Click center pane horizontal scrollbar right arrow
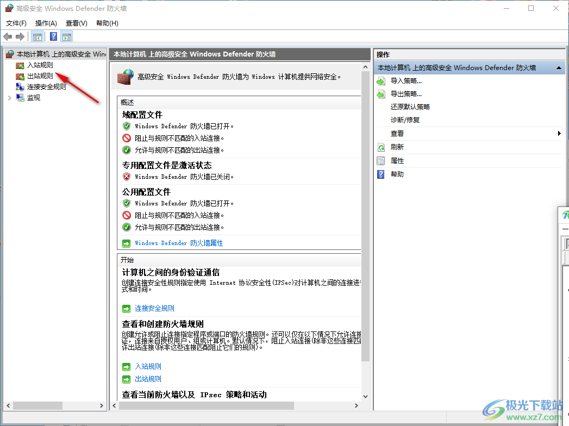The width and height of the screenshot is (569, 426). coord(357,405)
